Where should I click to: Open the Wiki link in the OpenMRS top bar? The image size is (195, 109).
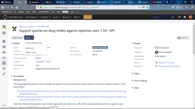28,12
